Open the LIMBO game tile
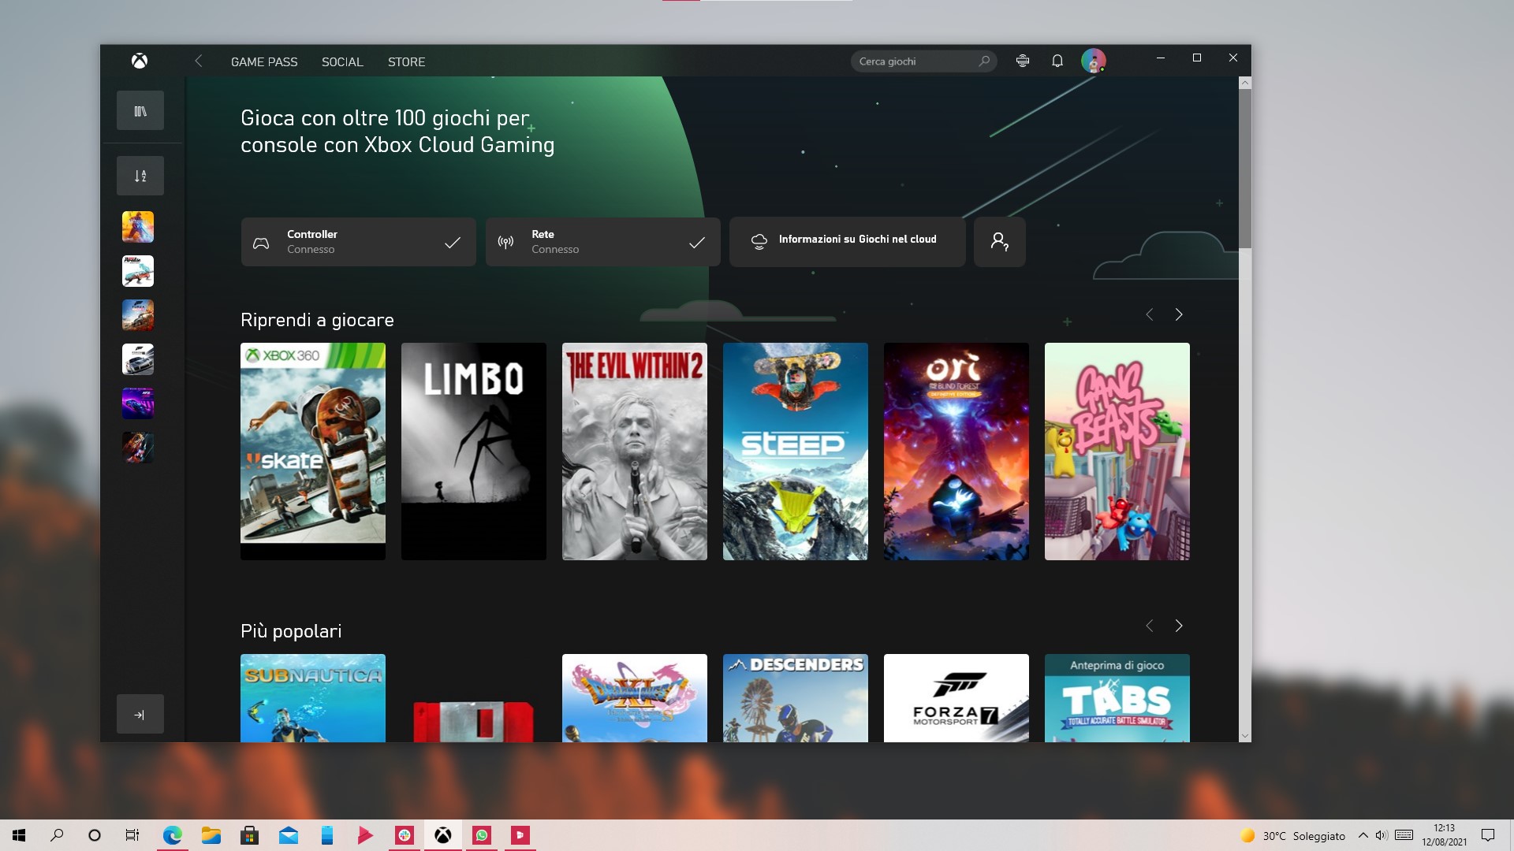 474,452
